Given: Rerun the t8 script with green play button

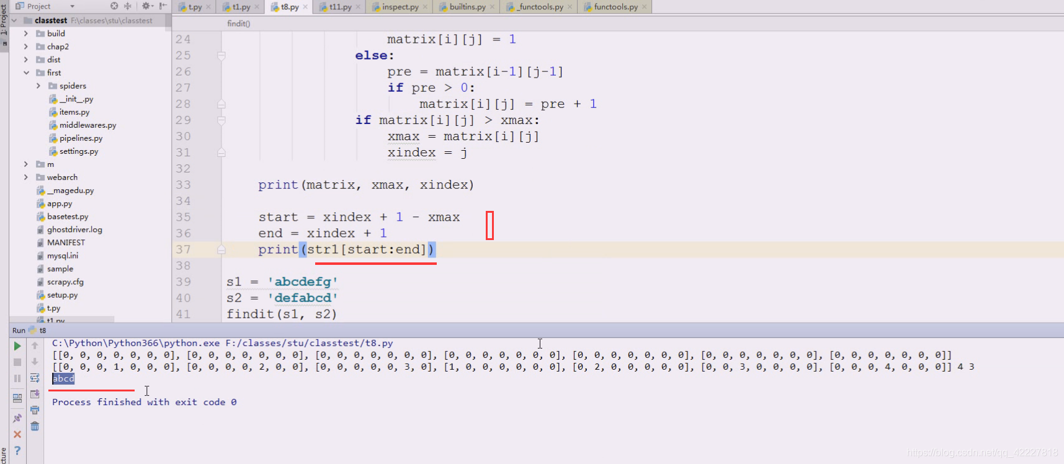Looking at the screenshot, I should point(17,346).
